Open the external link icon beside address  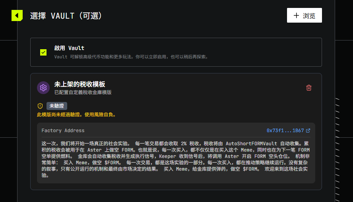308,131
